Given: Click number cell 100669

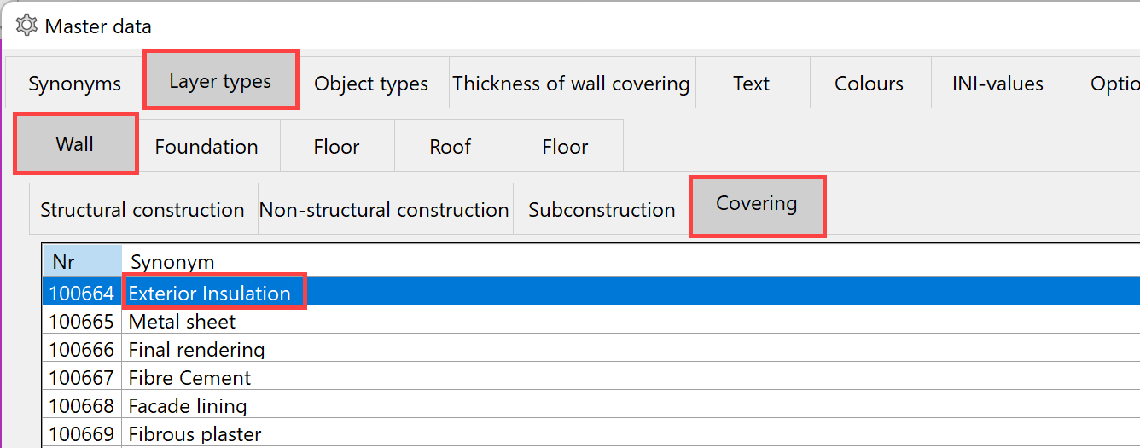Looking at the screenshot, I should tap(82, 433).
